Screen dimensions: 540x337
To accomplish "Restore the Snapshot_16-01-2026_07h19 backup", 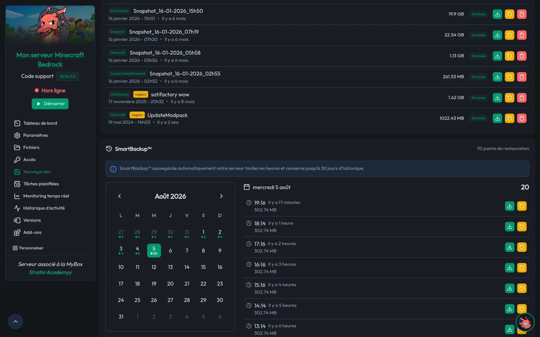I will pyautogui.click(x=509, y=35).
